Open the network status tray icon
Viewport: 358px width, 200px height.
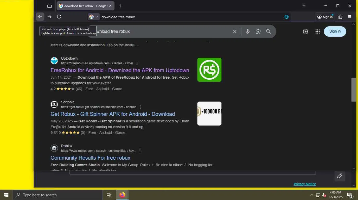pos(318,195)
